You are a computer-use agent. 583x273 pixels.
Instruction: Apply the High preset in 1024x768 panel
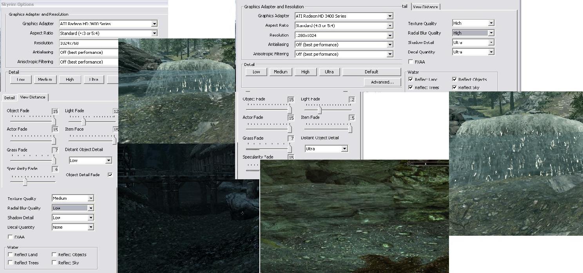[70, 80]
